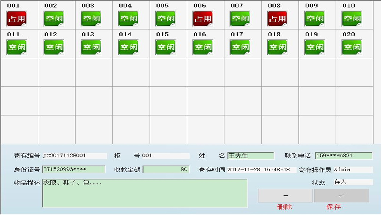The height and width of the screenshot is (215, 382).
Task: Select the red occupied icon on locker 008
Action: [x=277, y=18]
